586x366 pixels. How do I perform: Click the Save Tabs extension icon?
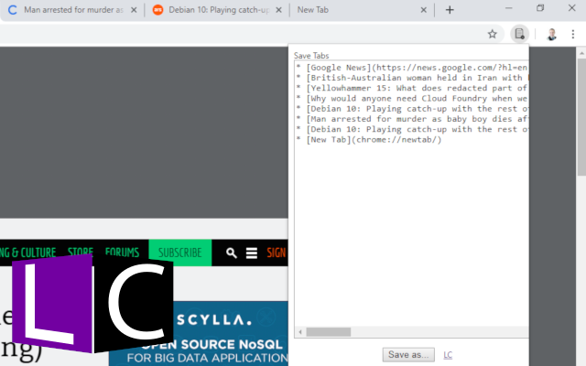coord(519,34)
